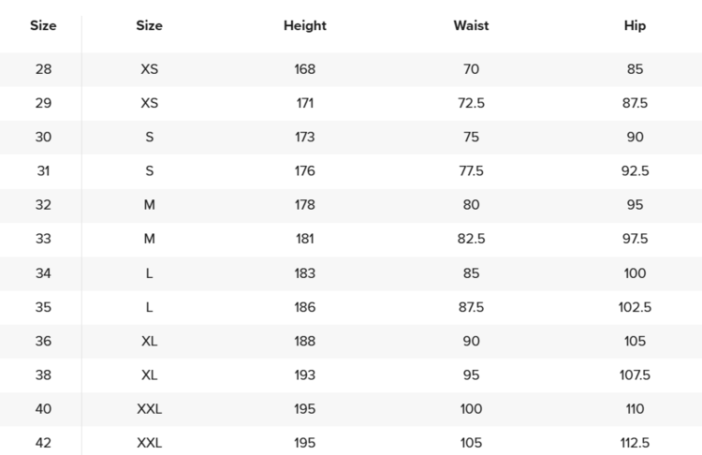Select the size 28 row label
Image resolution: width=702 pixels, height=455 pixels.
pos(43,69)
